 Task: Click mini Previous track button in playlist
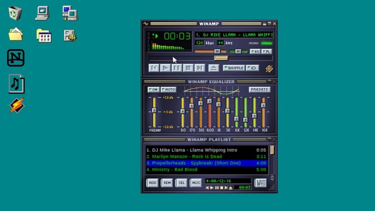pyautogui.click(x=207, y=188)
